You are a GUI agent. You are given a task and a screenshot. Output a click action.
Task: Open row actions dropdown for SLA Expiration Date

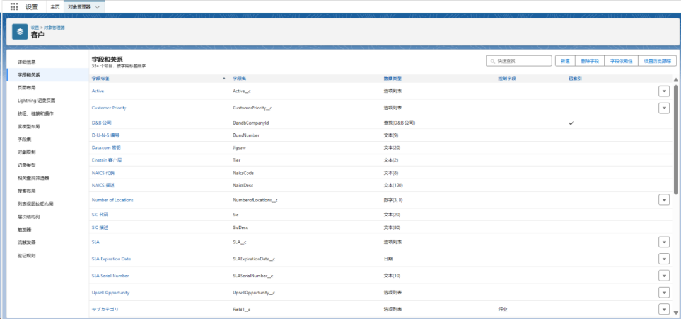[x=663, y=259]
